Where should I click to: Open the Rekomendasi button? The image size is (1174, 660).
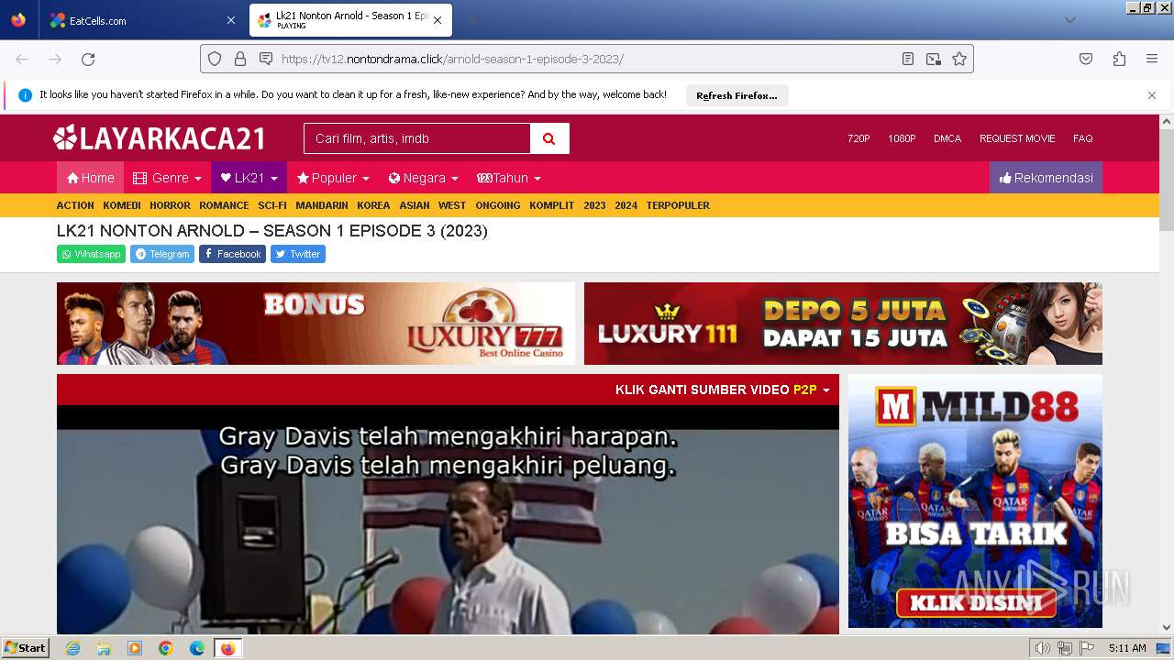tap(1046, 178)
